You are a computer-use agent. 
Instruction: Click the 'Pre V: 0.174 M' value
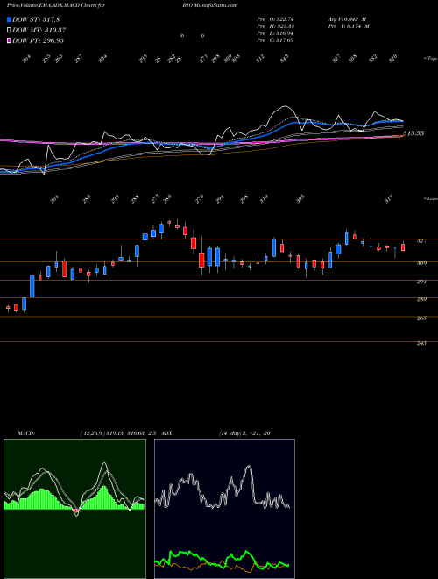[x=348, y=26]
